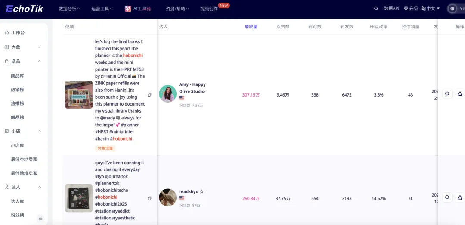Viewport: 465px width, 225px height.
Task: Open the 数据分析 top menu
Action: (70, 9)
